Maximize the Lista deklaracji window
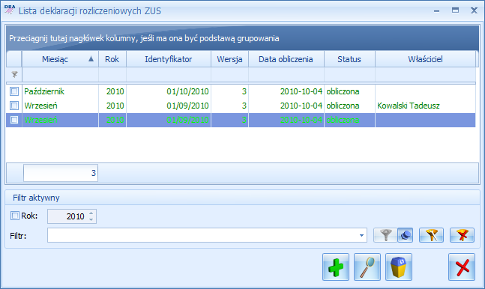Screen dimensions: 485x289 point(455,10)
